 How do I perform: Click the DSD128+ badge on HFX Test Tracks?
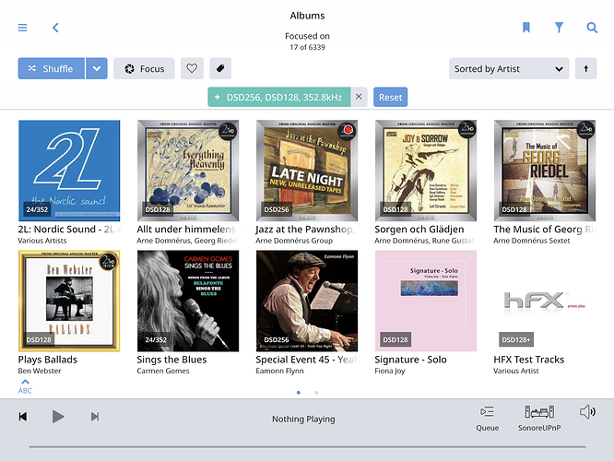(x=515, y=339)
